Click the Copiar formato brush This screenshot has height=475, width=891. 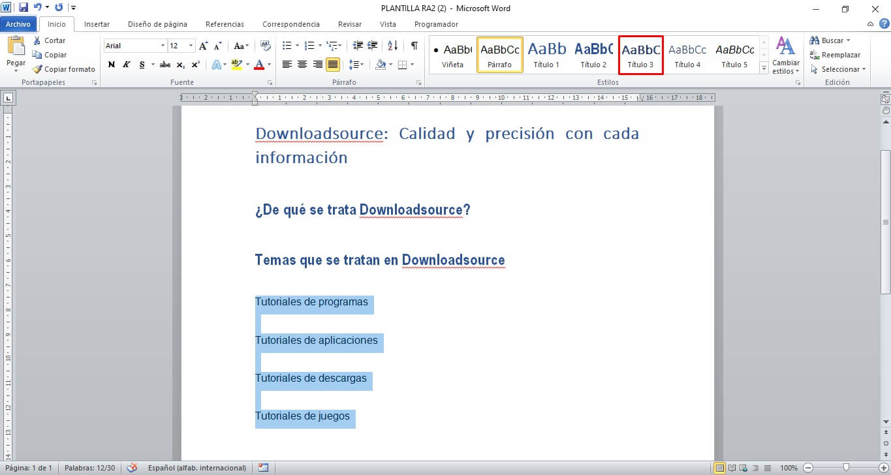(37, 69)
